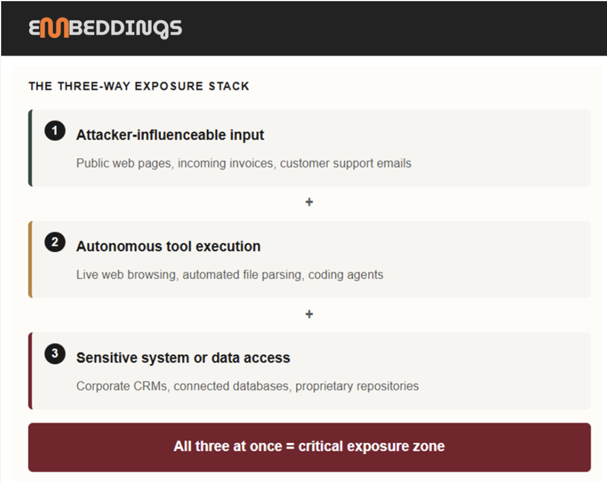Click the live web browsing description text

click(x=230, y=275)
